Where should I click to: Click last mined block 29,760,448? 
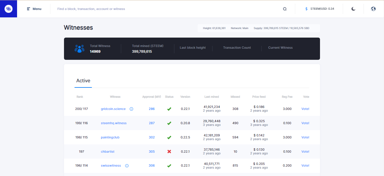pos(212,121)
